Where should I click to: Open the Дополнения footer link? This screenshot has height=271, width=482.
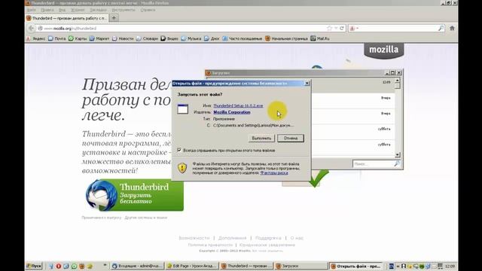point(233,238)
